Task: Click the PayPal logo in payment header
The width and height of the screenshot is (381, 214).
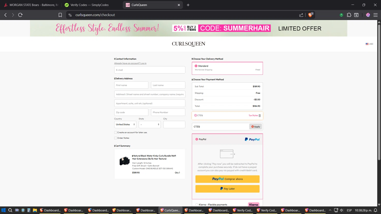Action: pos(252,139)
